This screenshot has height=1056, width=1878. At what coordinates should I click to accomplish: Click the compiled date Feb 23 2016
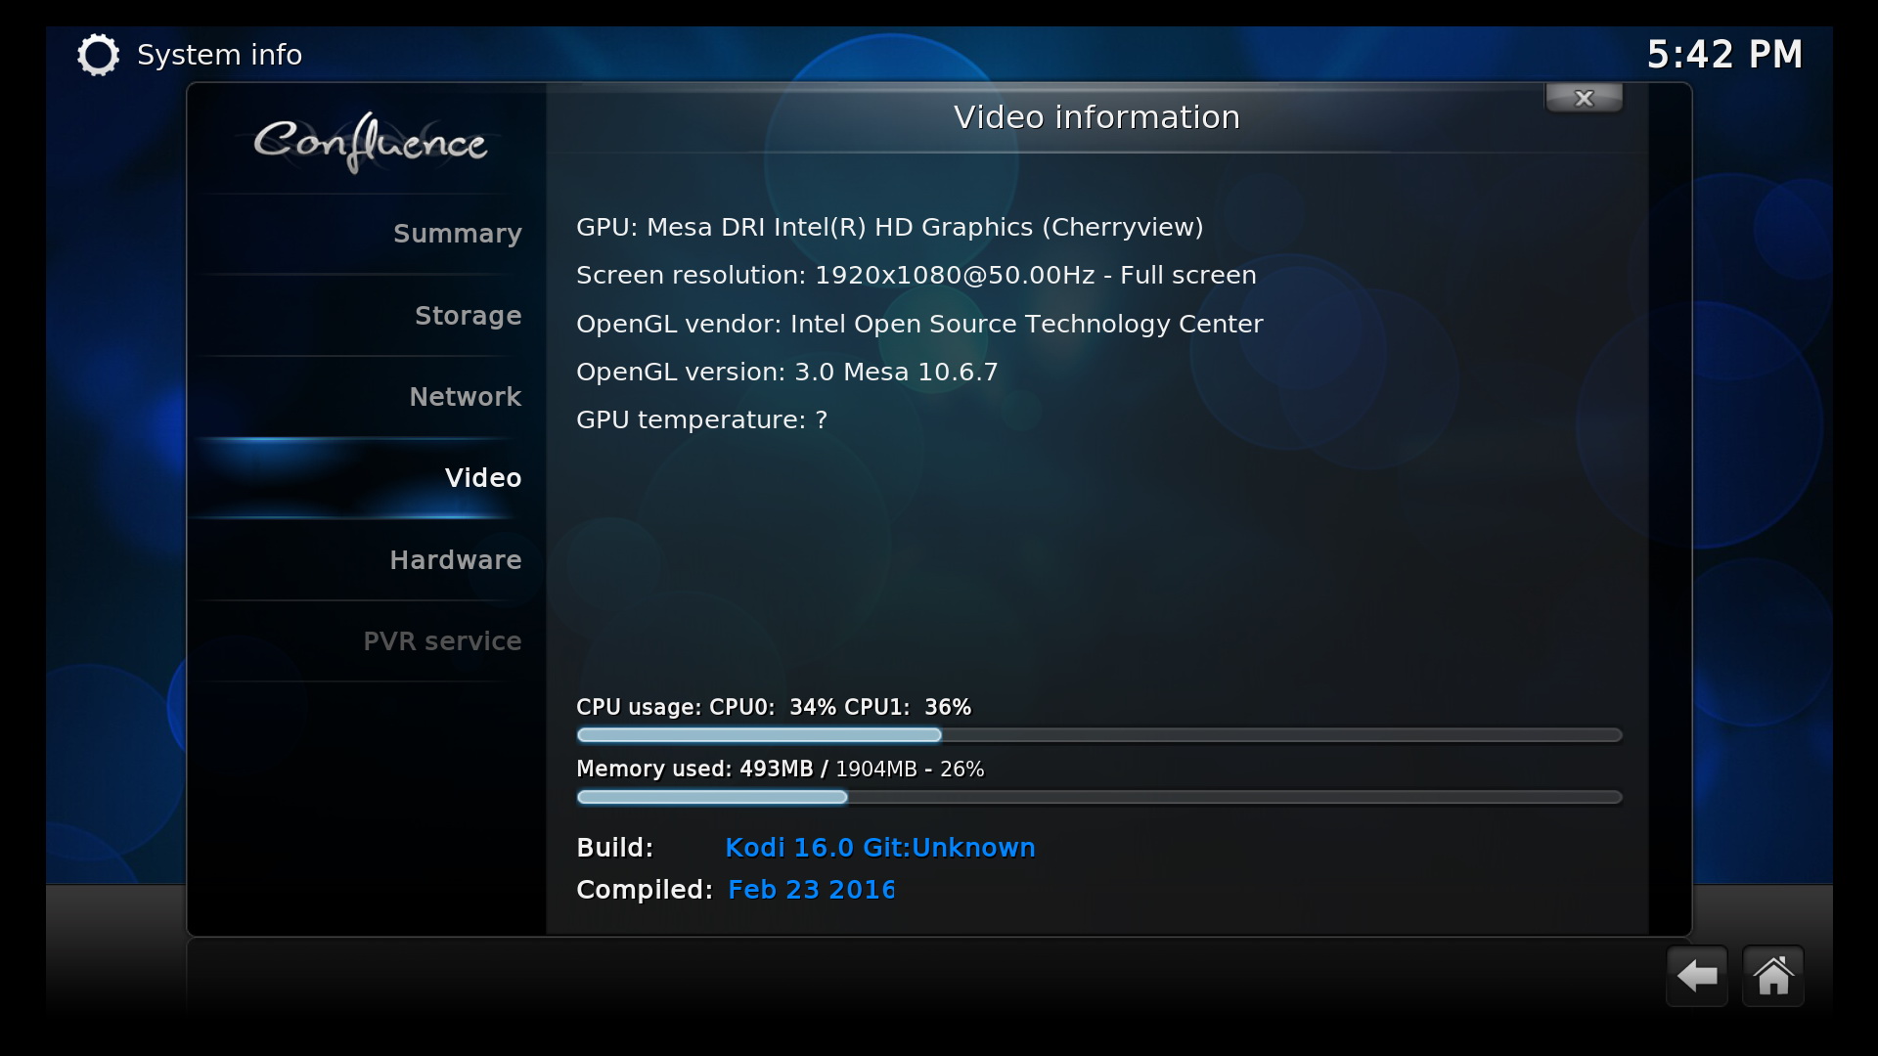point(811,890)
